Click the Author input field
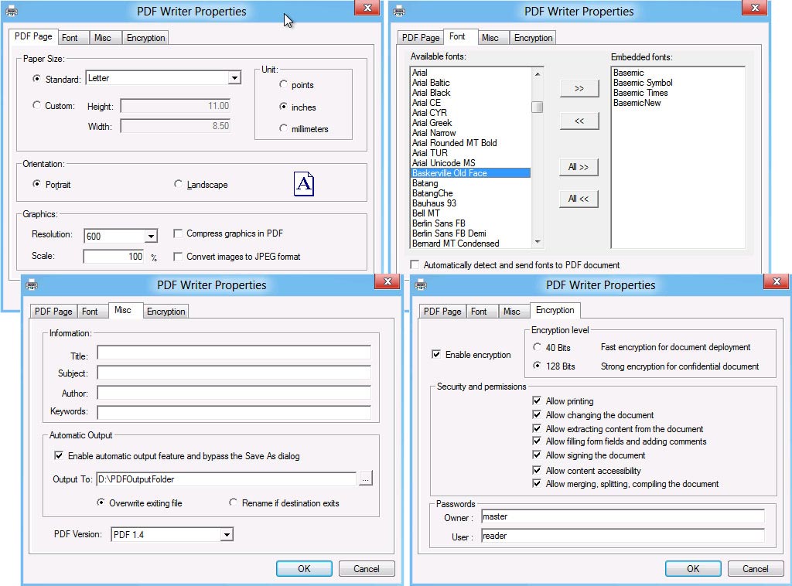The image size is (792, 586). [234, 393]
